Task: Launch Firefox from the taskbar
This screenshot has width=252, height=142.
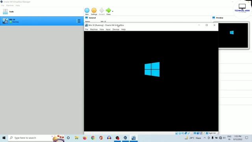Action: pos(85,138)
